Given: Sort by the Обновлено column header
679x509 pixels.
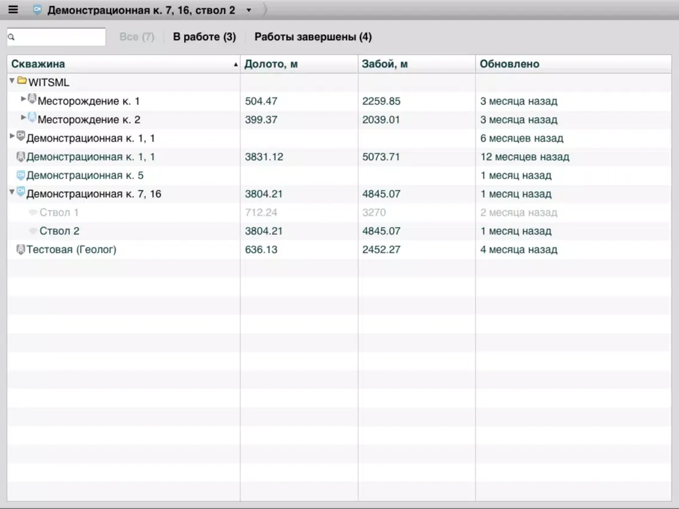Looking at the screenshot, I should 573,63.
